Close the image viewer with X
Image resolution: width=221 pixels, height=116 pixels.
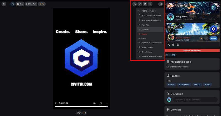pyautogui.click(x=4, y=4)
